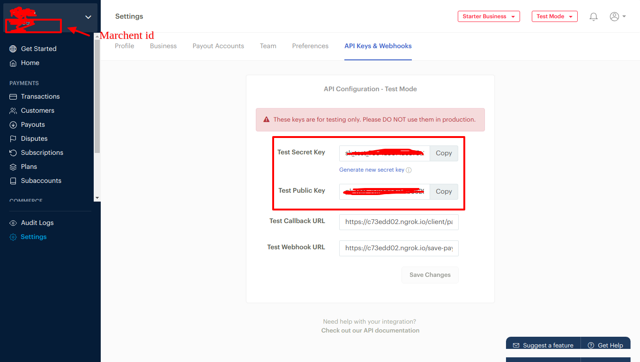Click the sidebar scrollbar thumb
Image resolution: width=640 pixels, height=362 pixels.
[x=97, y=96]
